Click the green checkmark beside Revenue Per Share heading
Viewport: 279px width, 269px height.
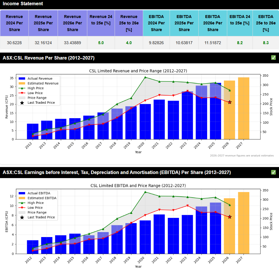point(273,58)
